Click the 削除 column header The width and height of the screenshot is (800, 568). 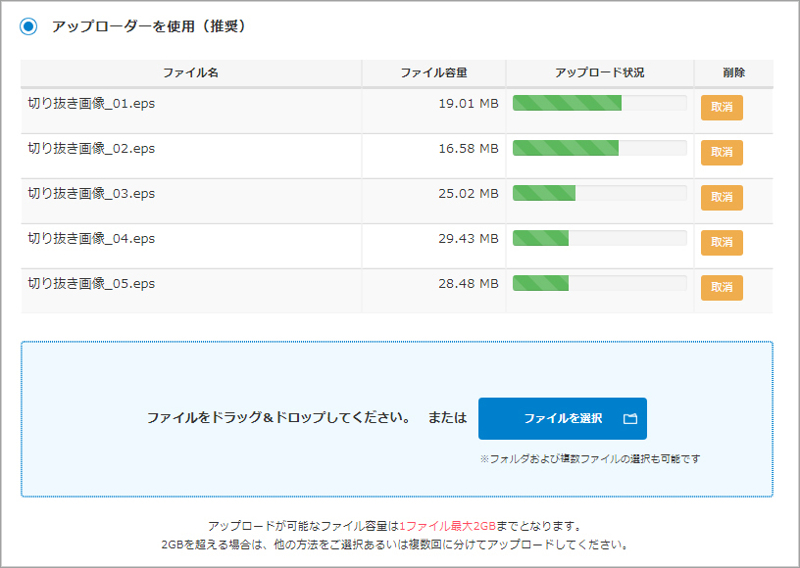[x=732, y=73]
